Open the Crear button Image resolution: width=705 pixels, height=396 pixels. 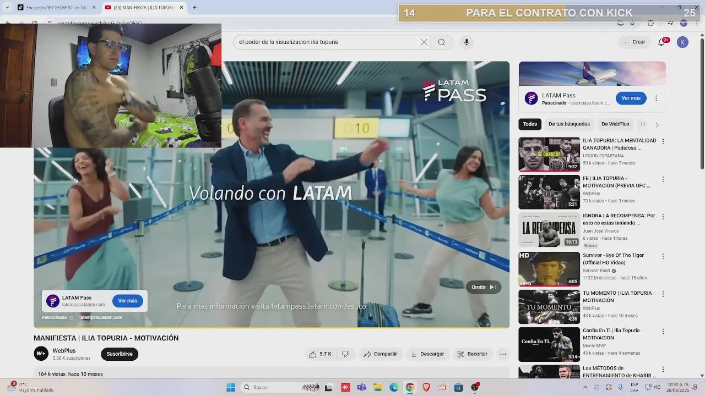[x=634, y=42]
